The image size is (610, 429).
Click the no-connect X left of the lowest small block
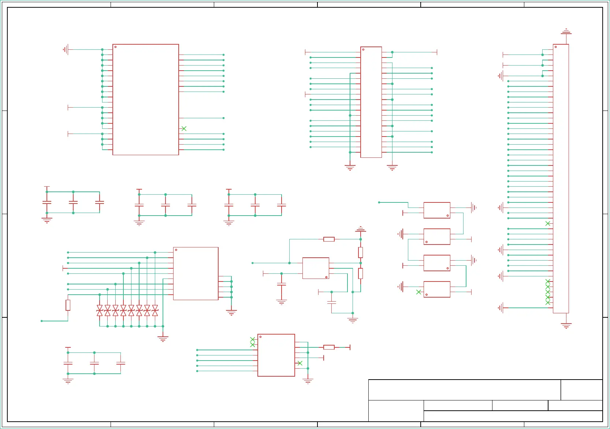click(419, 292)
